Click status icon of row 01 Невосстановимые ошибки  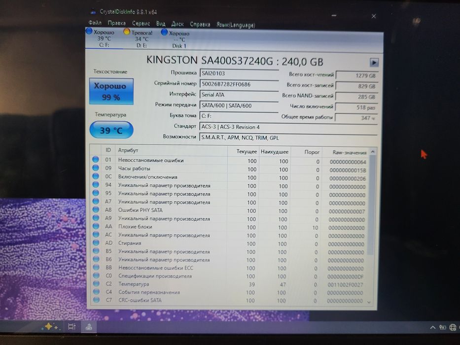tap(96, 160)
